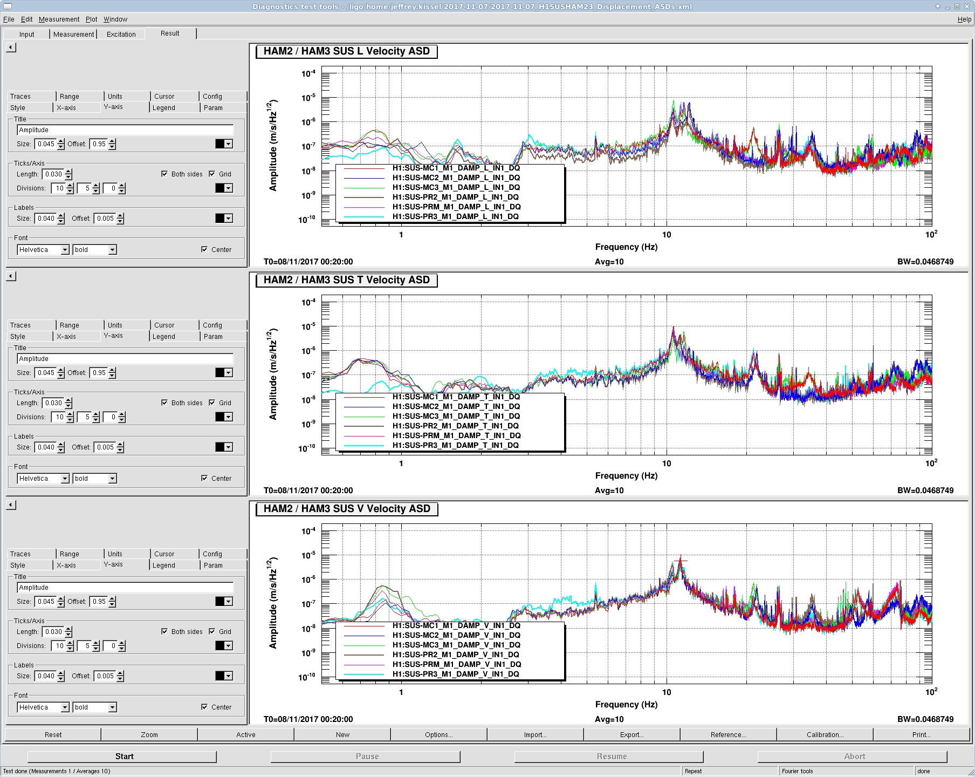Click H1:SUS-PR3_M1_DAMP_L_IN1_DQ legend entry
The height and width of the screenshot is (777, 975).
coord(456,216)
